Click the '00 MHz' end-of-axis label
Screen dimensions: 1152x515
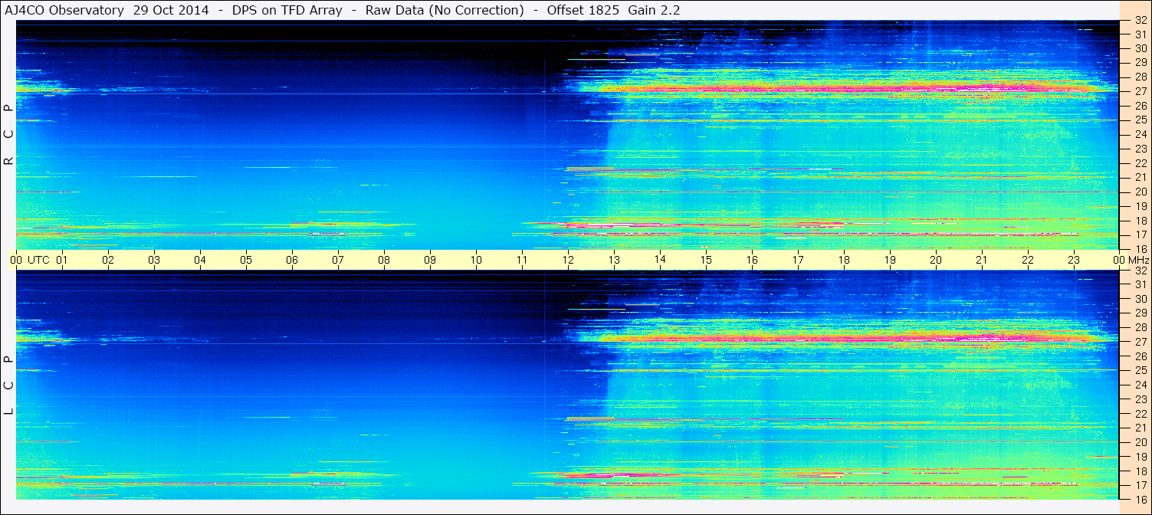[1130, 260]
